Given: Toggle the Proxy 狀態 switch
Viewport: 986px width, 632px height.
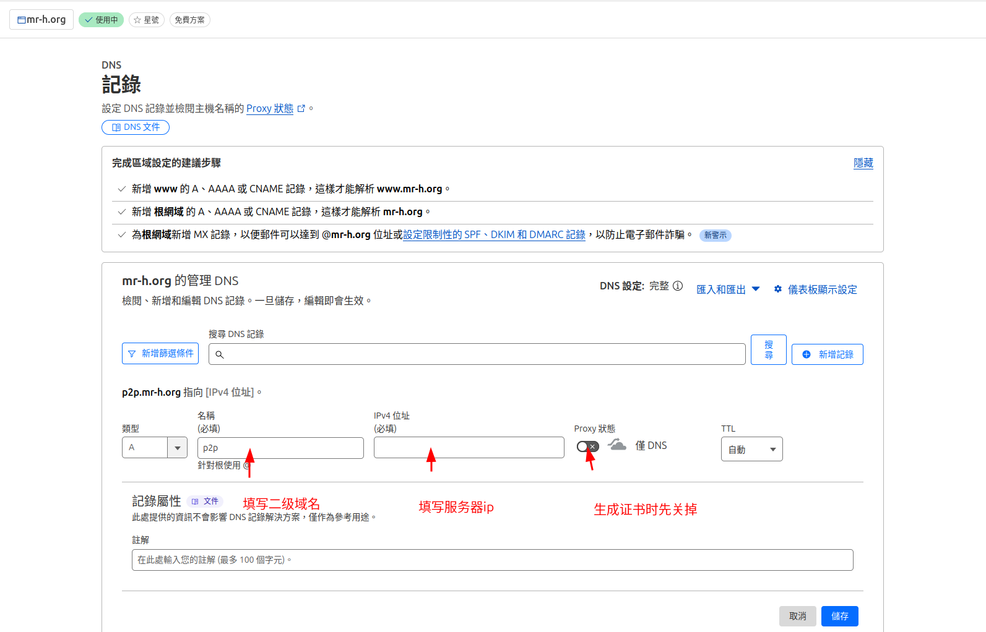Looking at the screenshot, I should tap(587, 446).
